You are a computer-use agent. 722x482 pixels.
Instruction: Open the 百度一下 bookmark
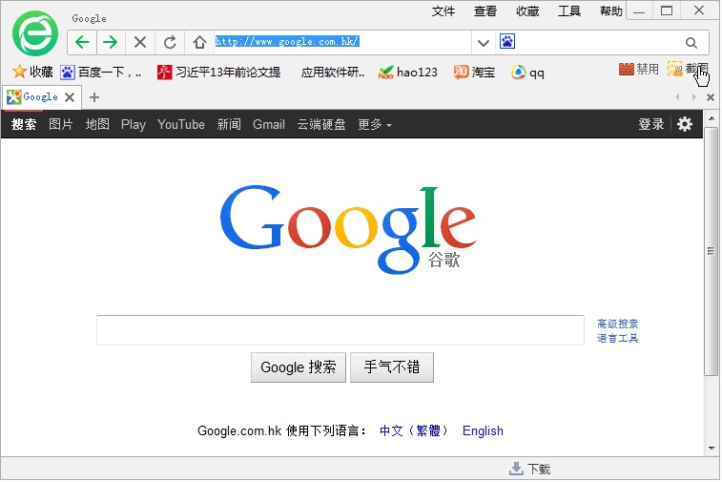[x=100, y=72]
